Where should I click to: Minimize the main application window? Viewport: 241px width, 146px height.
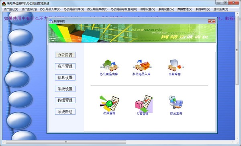[219, 3]
